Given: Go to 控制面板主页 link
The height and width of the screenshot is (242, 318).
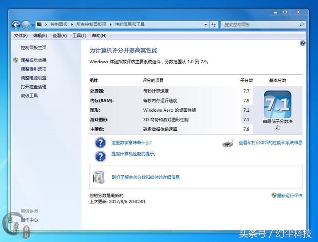Looking at the screenshot, I should coord(33,48).
